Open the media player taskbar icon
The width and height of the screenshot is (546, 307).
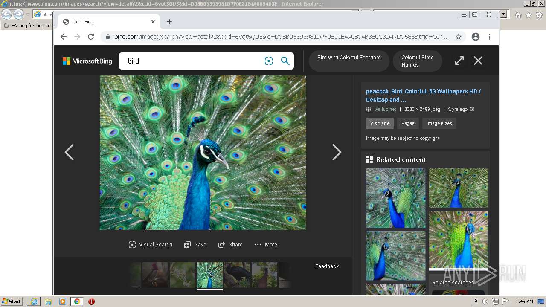(63, 301)
